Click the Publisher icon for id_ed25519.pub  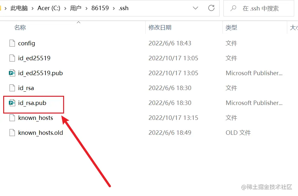[x=12, y=73]
